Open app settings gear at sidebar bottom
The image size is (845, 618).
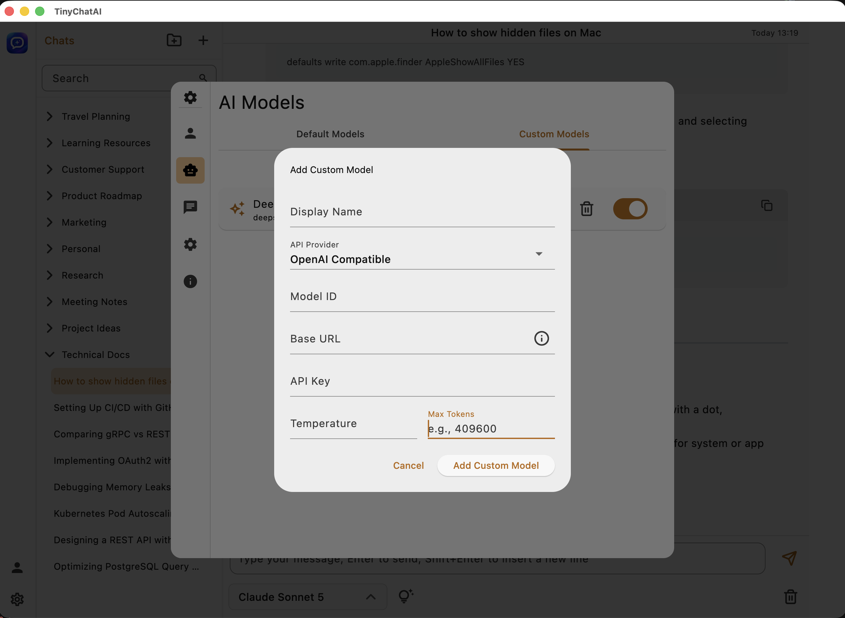[17, 599]
